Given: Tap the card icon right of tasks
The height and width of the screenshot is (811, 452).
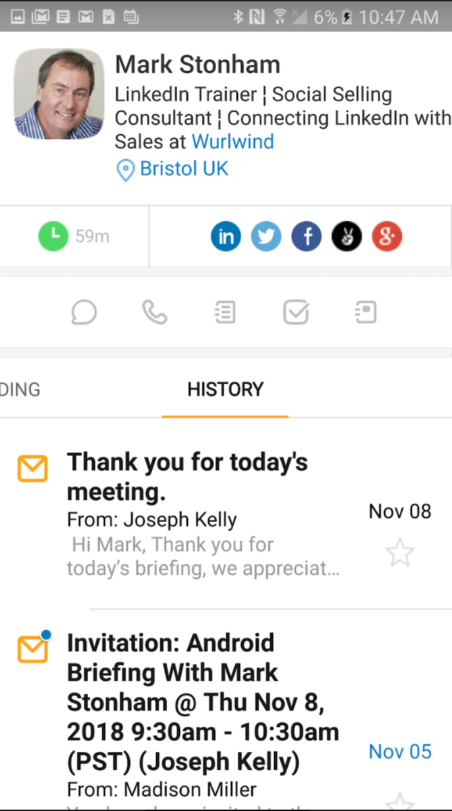Looking at the screenshot, I should 366,312.
